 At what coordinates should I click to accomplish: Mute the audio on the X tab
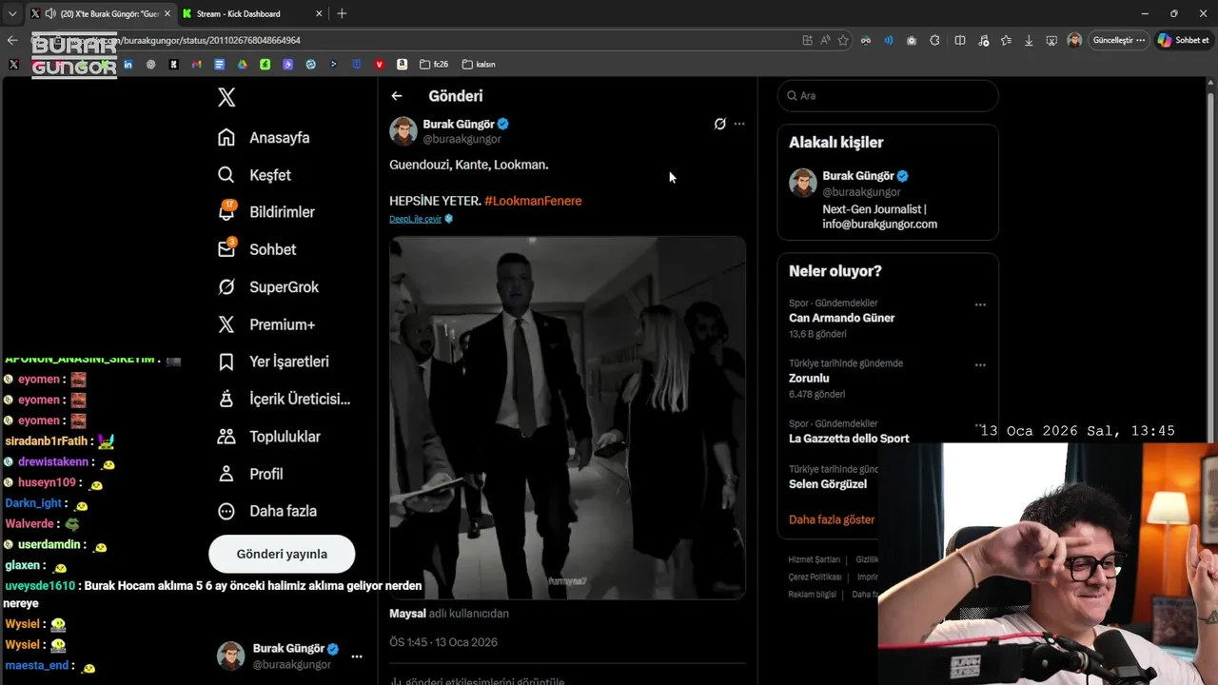49,13
